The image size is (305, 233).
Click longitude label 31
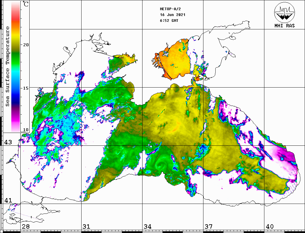pyautogui.click(x=86, y=227)
